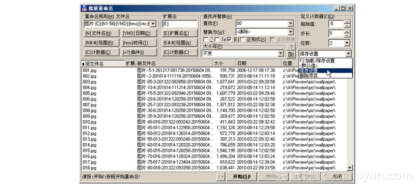The height and width of the screenshot is (188, 418).
Task: Click the [hms] 时间 button
Action: point(139,43)
